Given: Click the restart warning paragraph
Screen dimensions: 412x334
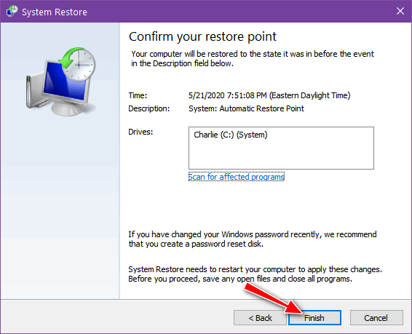Looking at the screenshot, I should 255,274.
